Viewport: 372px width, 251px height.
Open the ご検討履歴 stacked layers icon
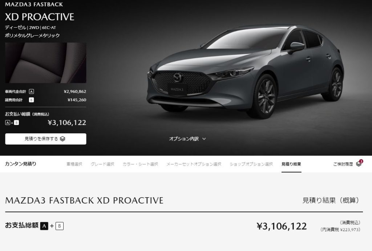click(x=359, y=164)
